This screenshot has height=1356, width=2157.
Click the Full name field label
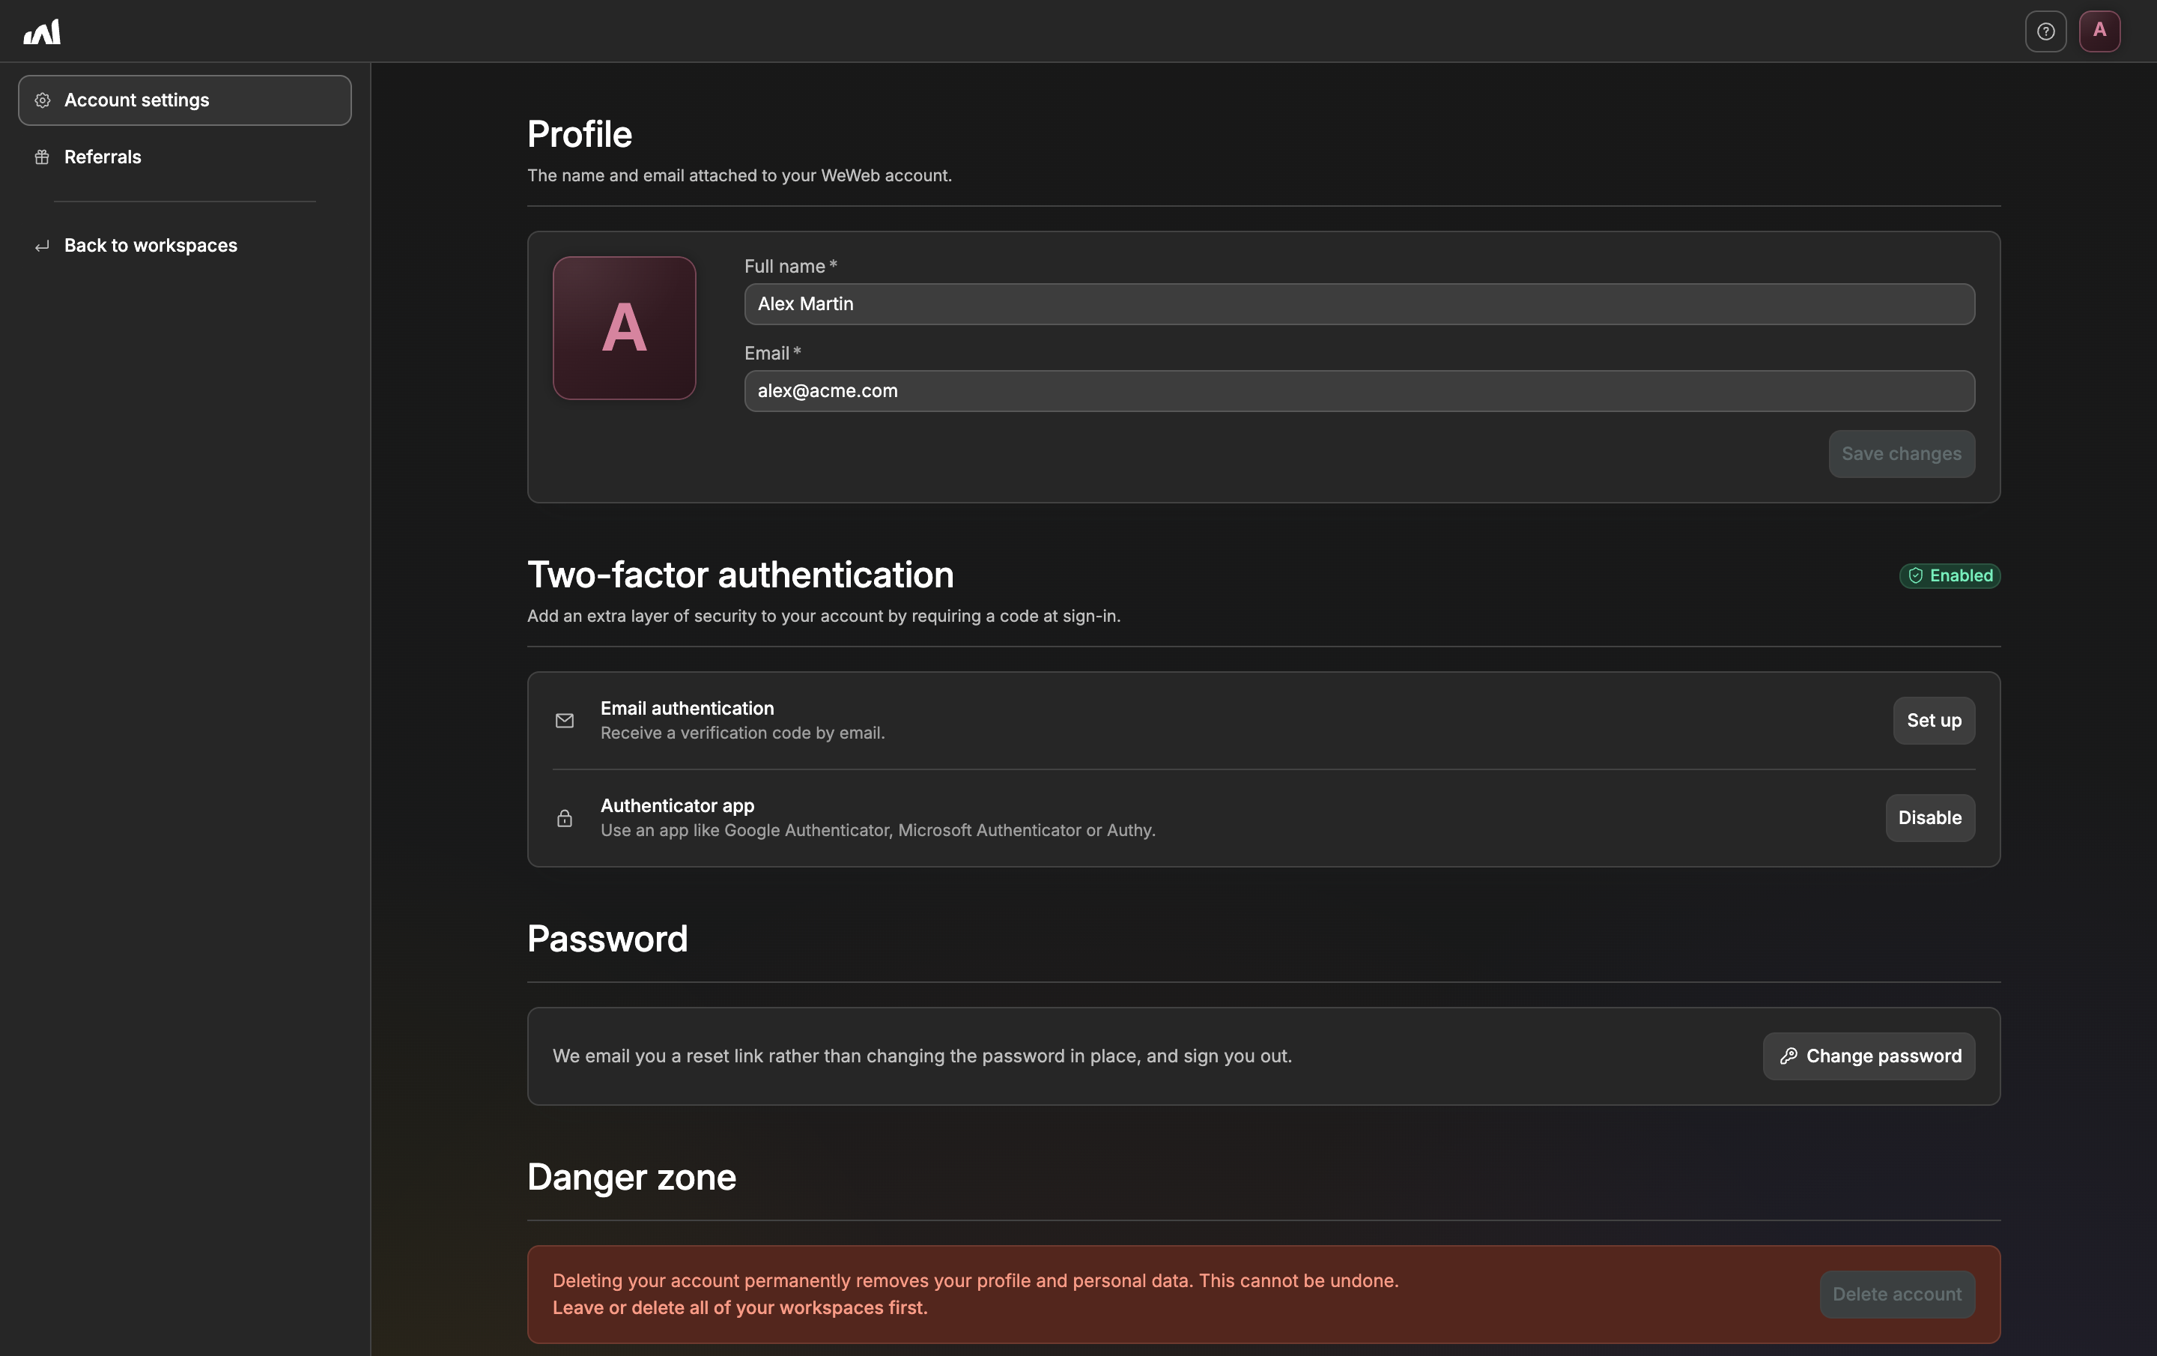click(x=790, y=266)
